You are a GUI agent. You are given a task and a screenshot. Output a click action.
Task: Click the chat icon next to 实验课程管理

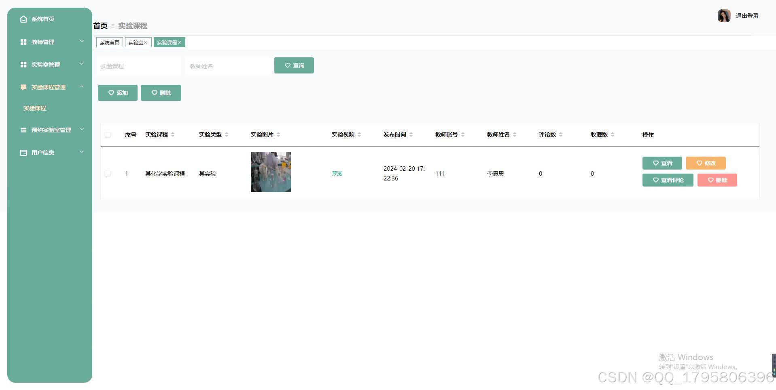(x=23, y=87)
